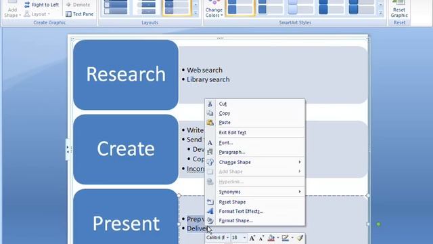Click the Cut scissors icon

(x=210, y=104)
